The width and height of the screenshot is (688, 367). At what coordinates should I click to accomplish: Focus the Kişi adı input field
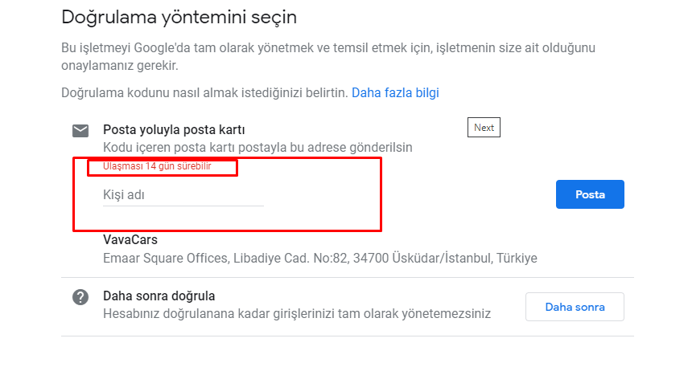pyautogui.click(x=183, y=195)
